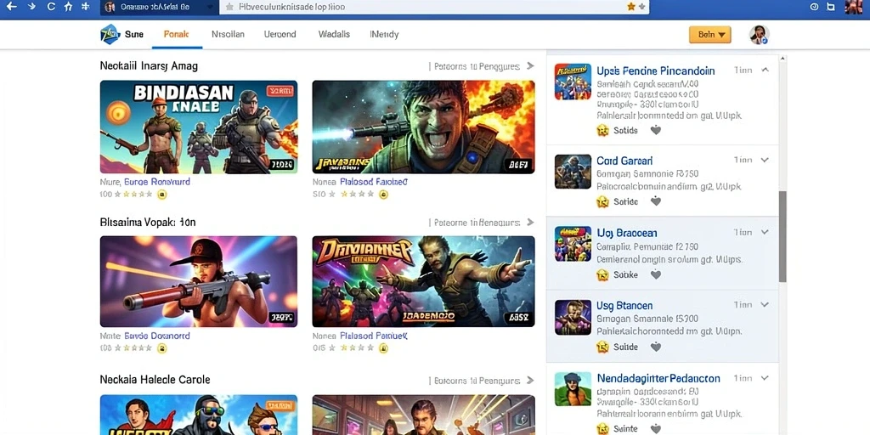Image resolution: width=870 pixels, height=435 pixels.
Task: Open the orange Beln dropdown button
Action: [709, 34]
